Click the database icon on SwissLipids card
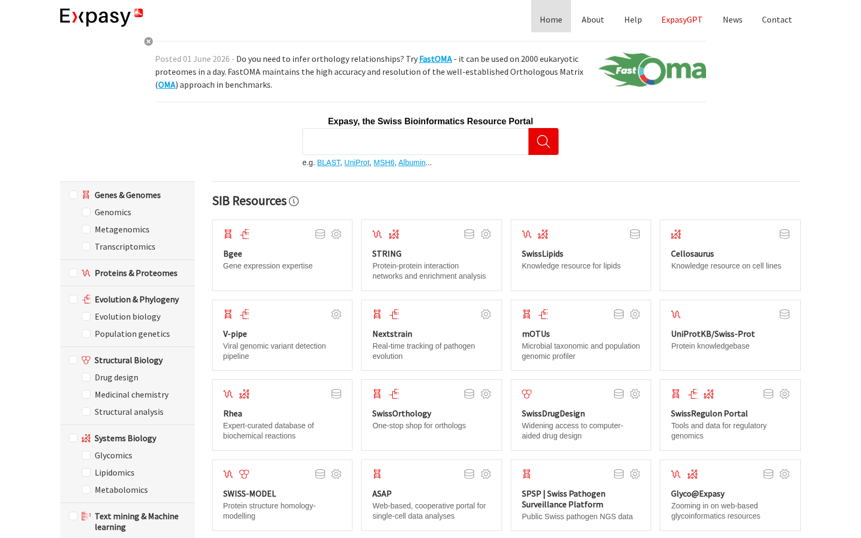The image size is (861, 538). tap(635, 234)
